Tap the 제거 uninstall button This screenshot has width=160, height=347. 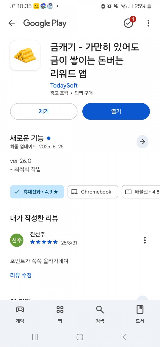[44, 111]
